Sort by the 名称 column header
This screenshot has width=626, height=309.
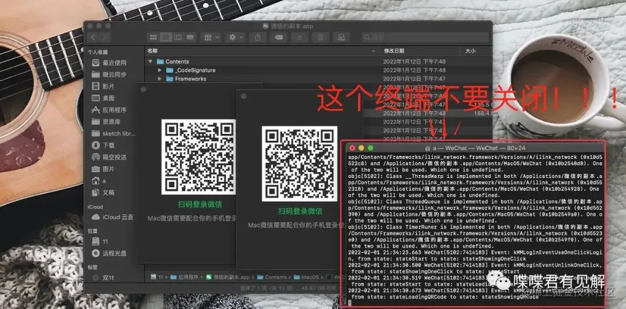262,51
